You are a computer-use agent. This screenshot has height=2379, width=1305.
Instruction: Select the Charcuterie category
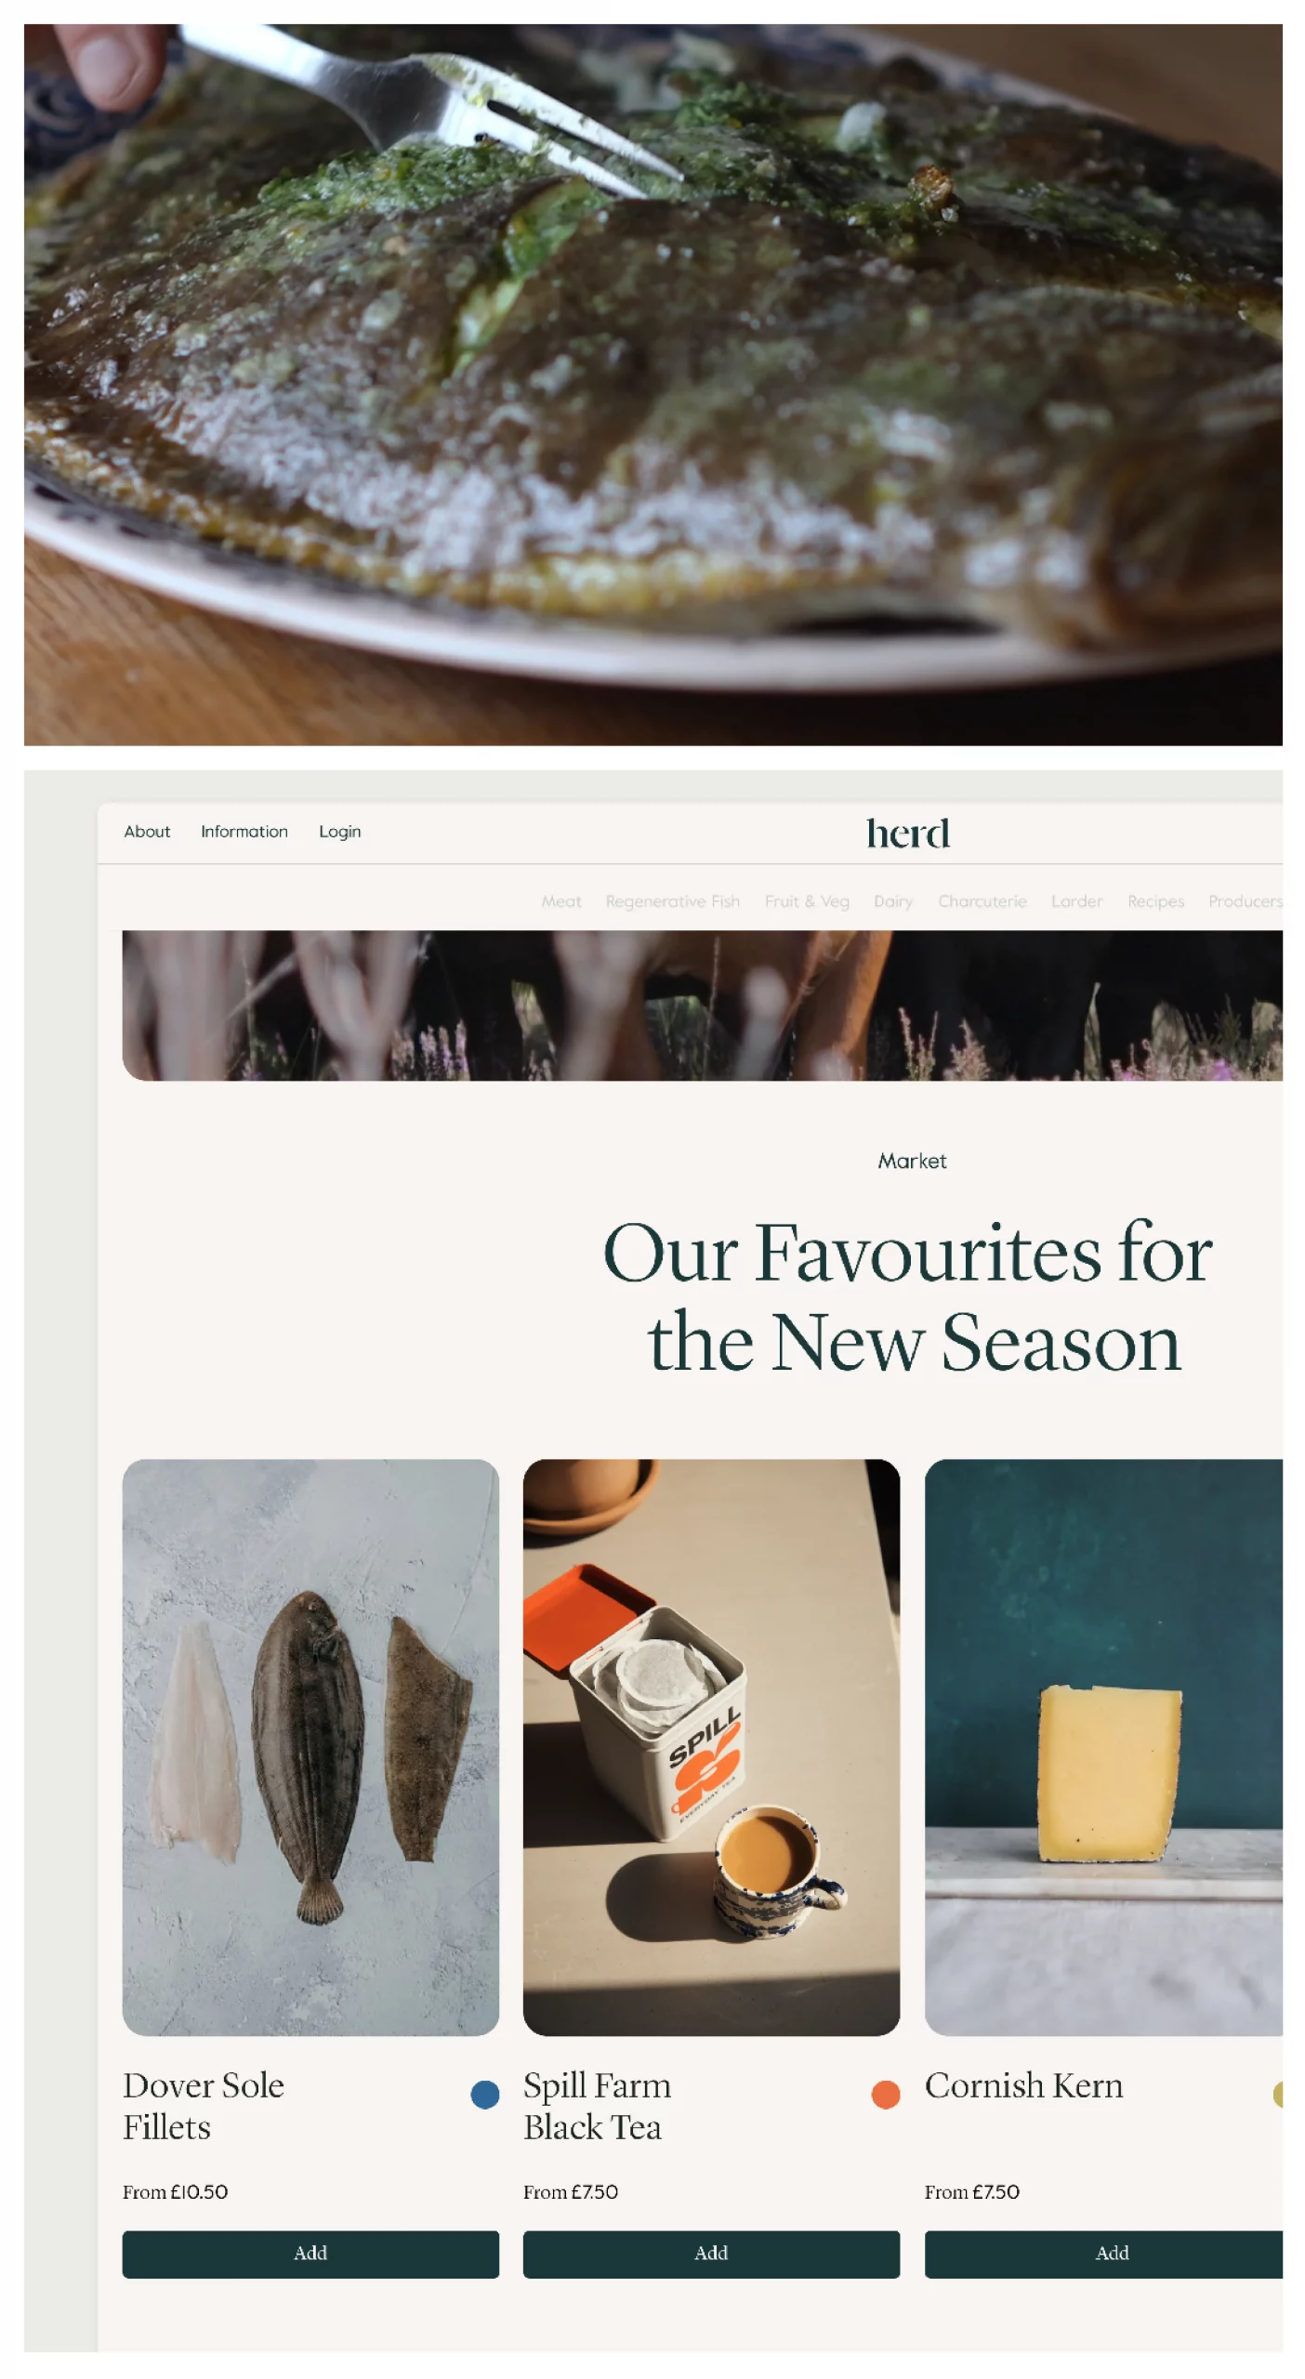coord(982,901)
